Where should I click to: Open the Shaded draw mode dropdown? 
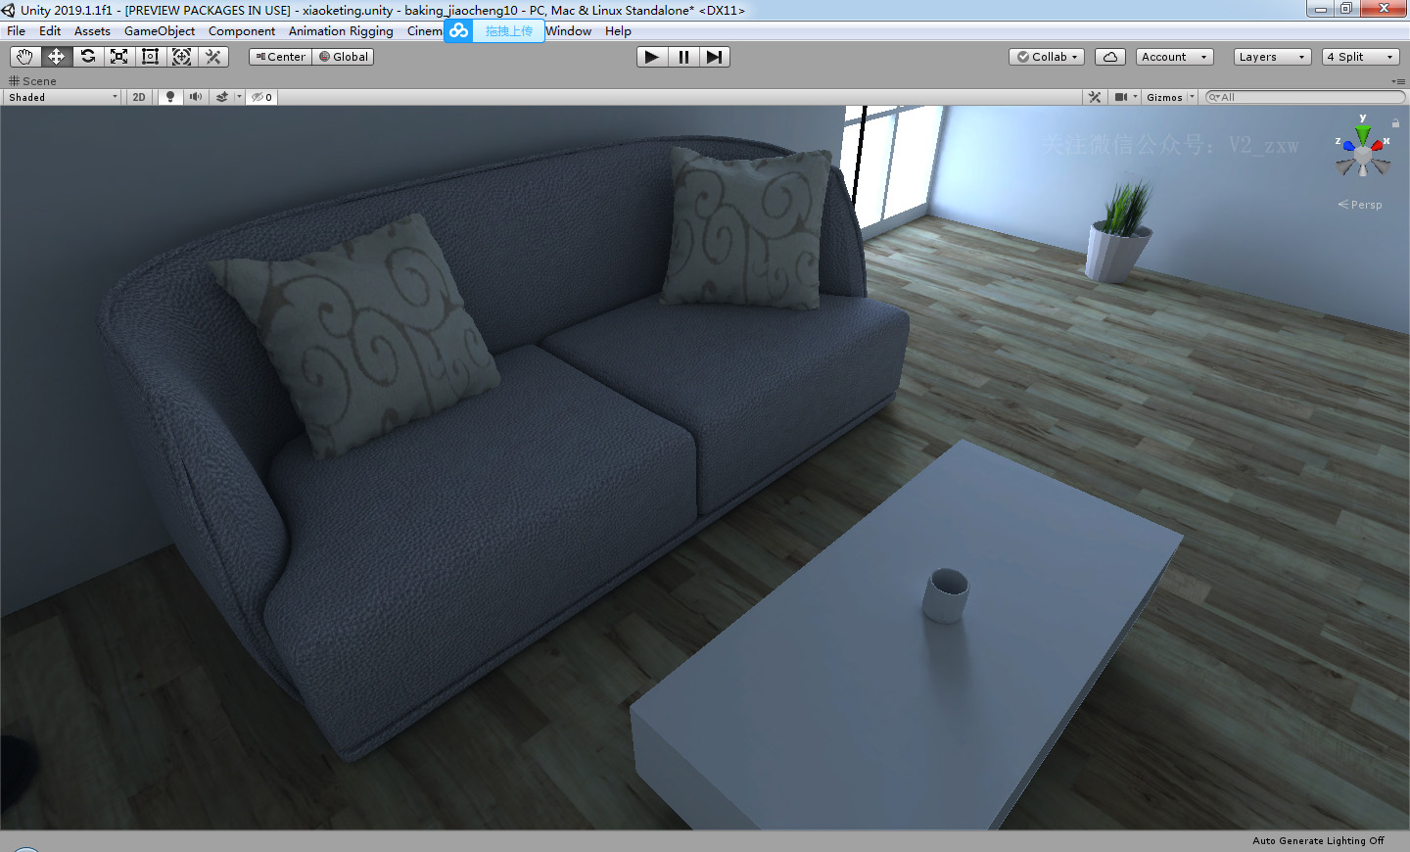63,97
